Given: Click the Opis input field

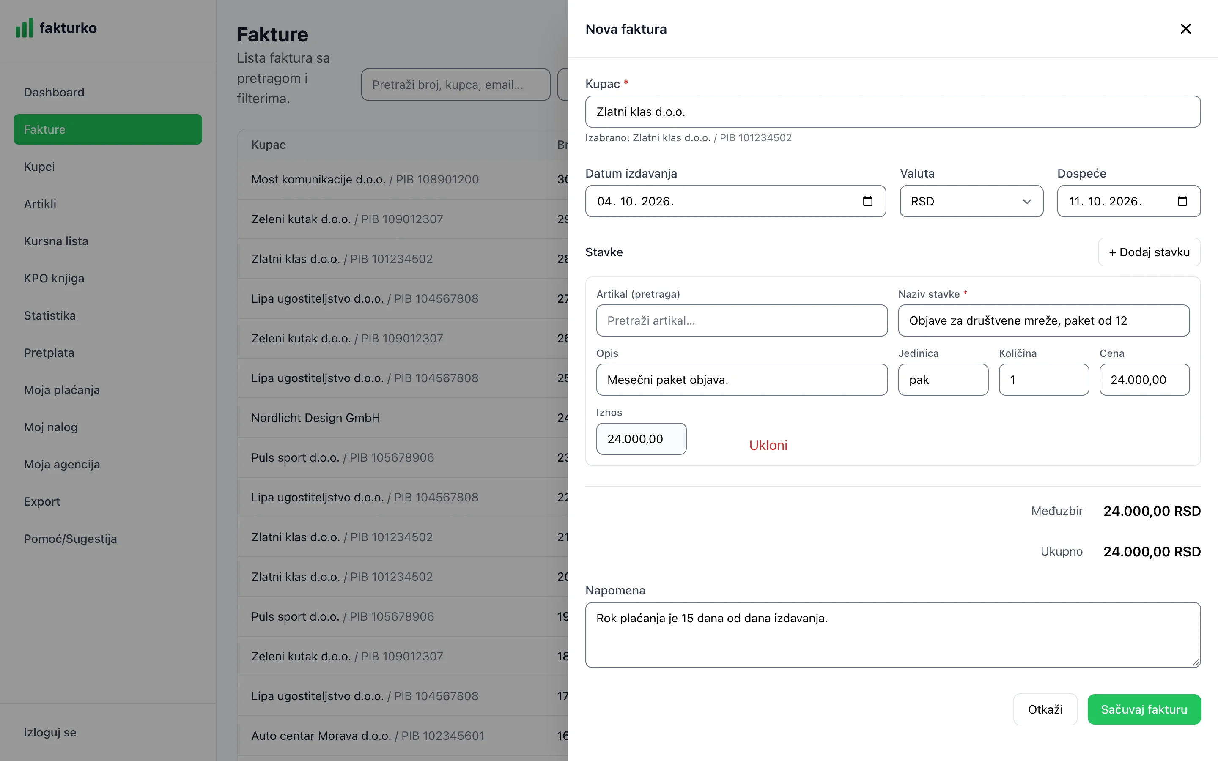Looking at the screenshot, I should click(742, 380).
